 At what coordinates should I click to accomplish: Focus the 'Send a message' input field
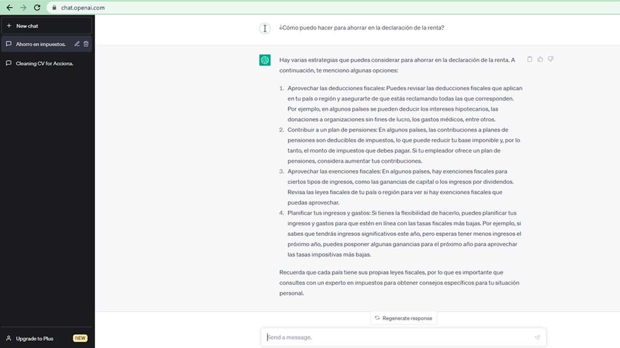[x=403, y=337]
